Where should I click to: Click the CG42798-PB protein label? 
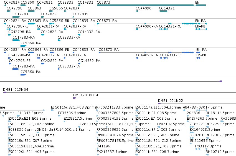20,61
